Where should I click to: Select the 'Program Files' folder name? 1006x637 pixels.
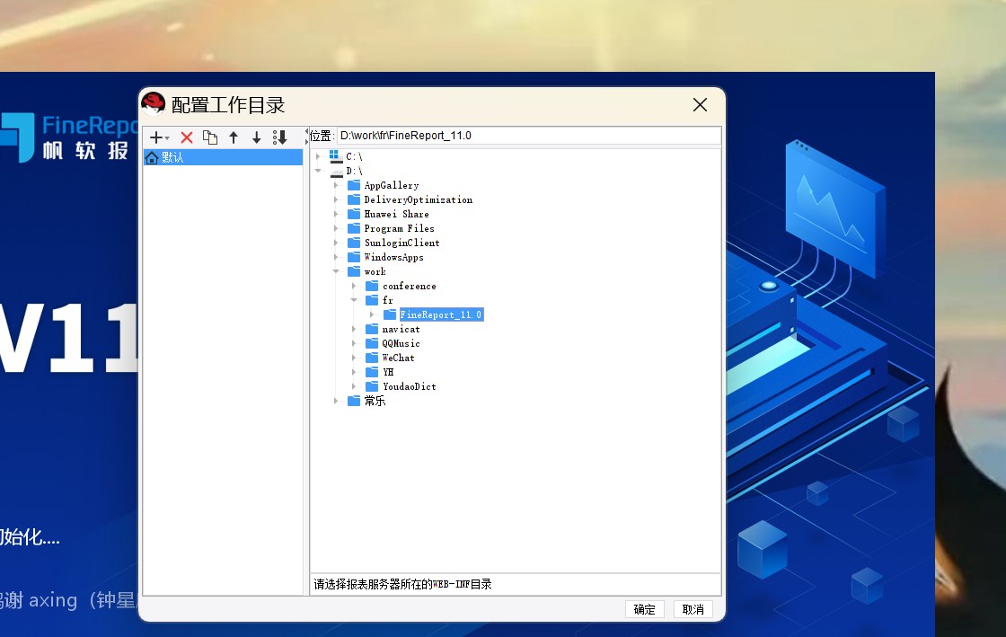click(x=399, y=228)
